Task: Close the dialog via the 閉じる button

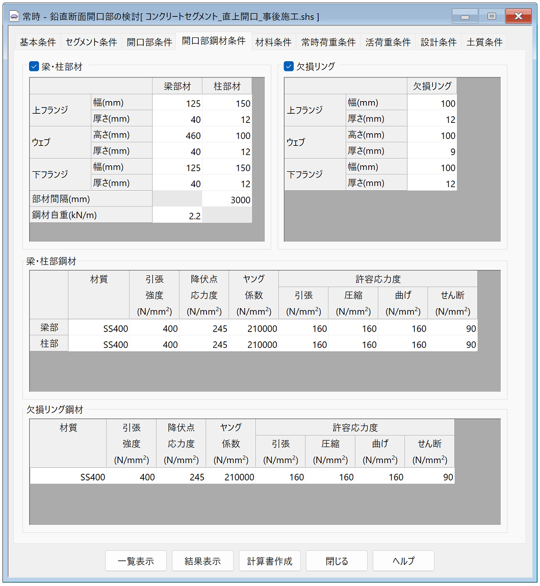Action: click(x=337, y=560)
